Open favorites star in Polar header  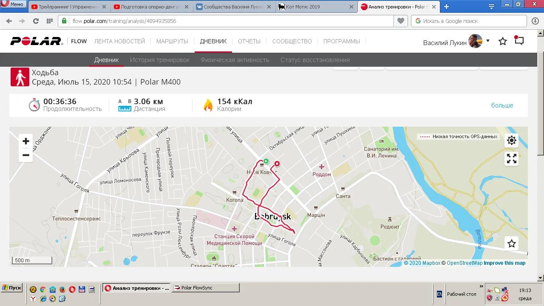(503, 41)
